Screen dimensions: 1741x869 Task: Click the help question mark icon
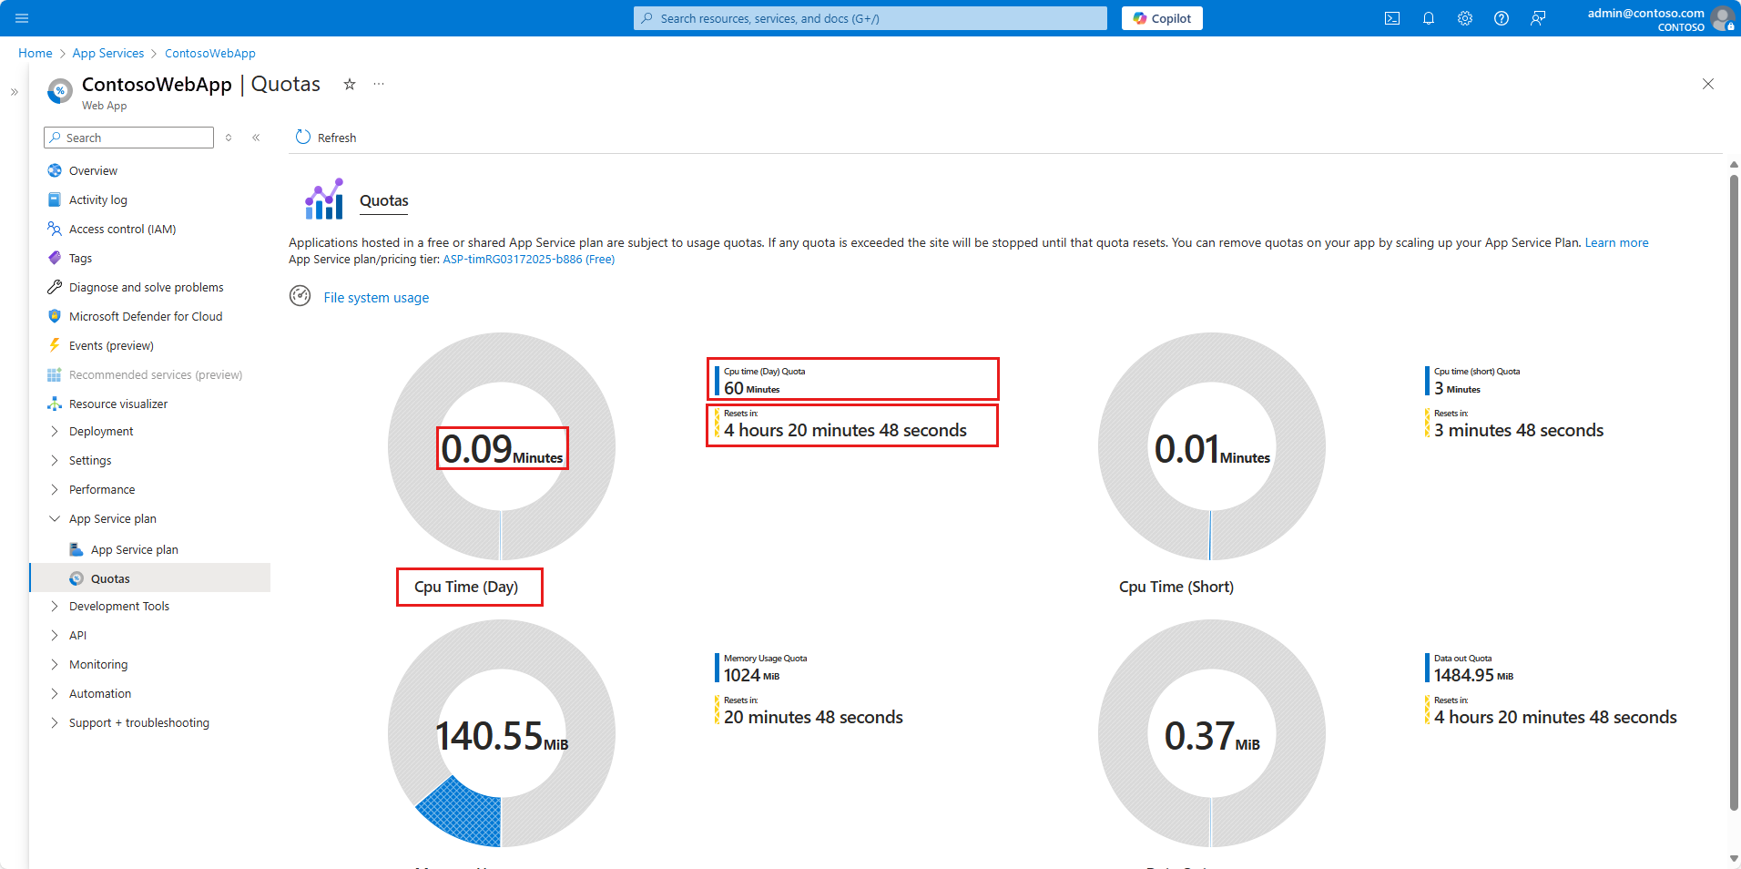(1502, 18)
